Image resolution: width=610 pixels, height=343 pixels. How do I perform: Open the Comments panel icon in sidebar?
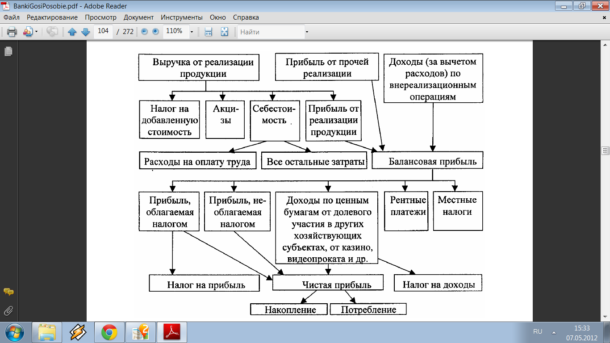[8, 292]
